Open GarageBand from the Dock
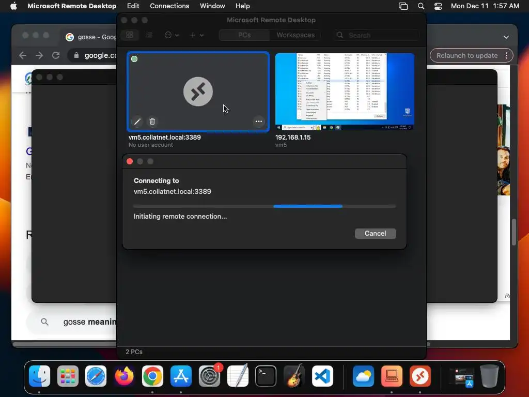 [294, 376]
